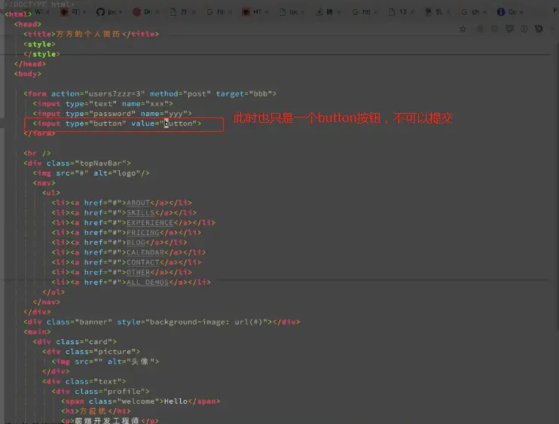This screenshot has height=424, width=559.
Task: Click the img alt="头像" line
Action: pyautogui.click(x=105, y=361)
